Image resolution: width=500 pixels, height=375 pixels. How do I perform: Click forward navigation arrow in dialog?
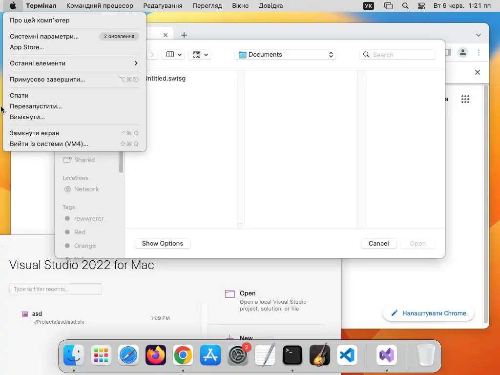[152, 55]
